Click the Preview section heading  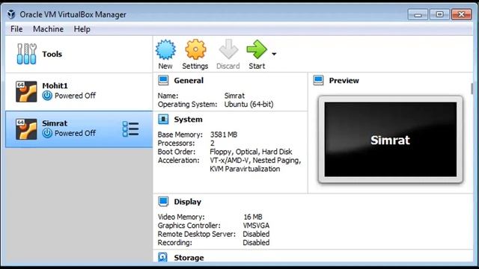click(x=344, y=81)
